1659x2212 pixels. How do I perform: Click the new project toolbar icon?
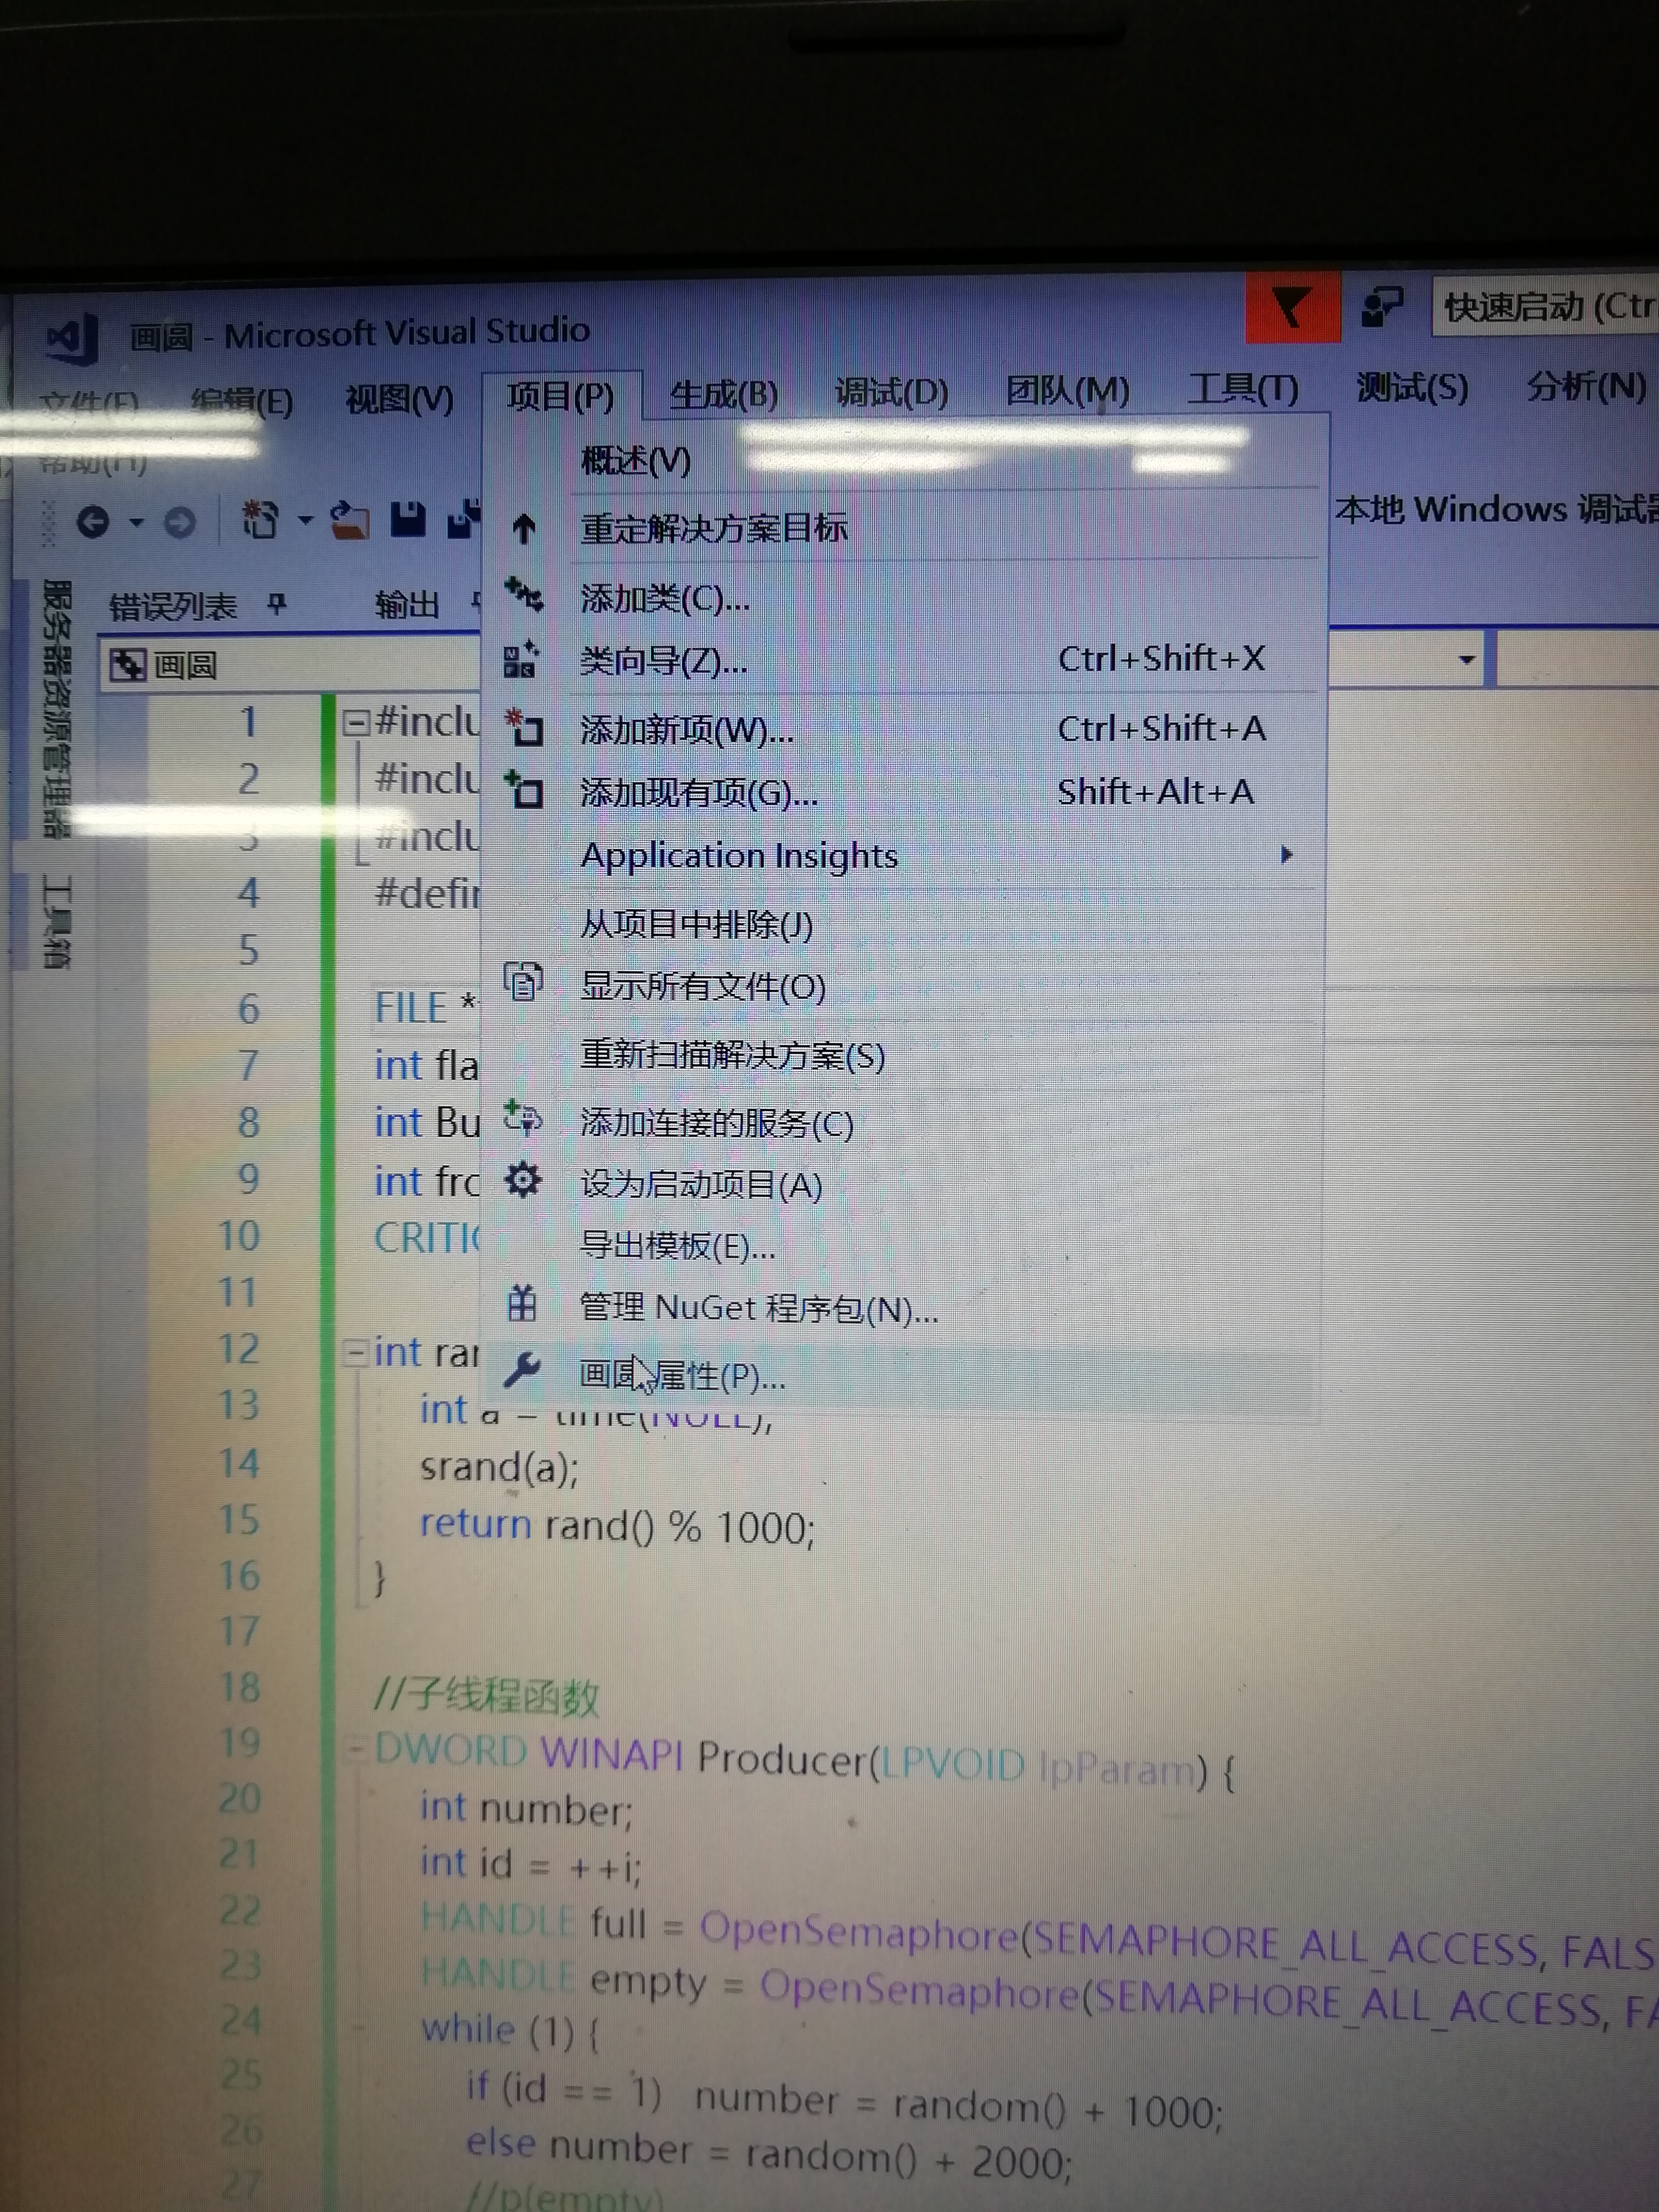260,519
